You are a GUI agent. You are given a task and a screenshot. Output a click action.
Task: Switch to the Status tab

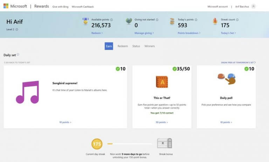136,46
